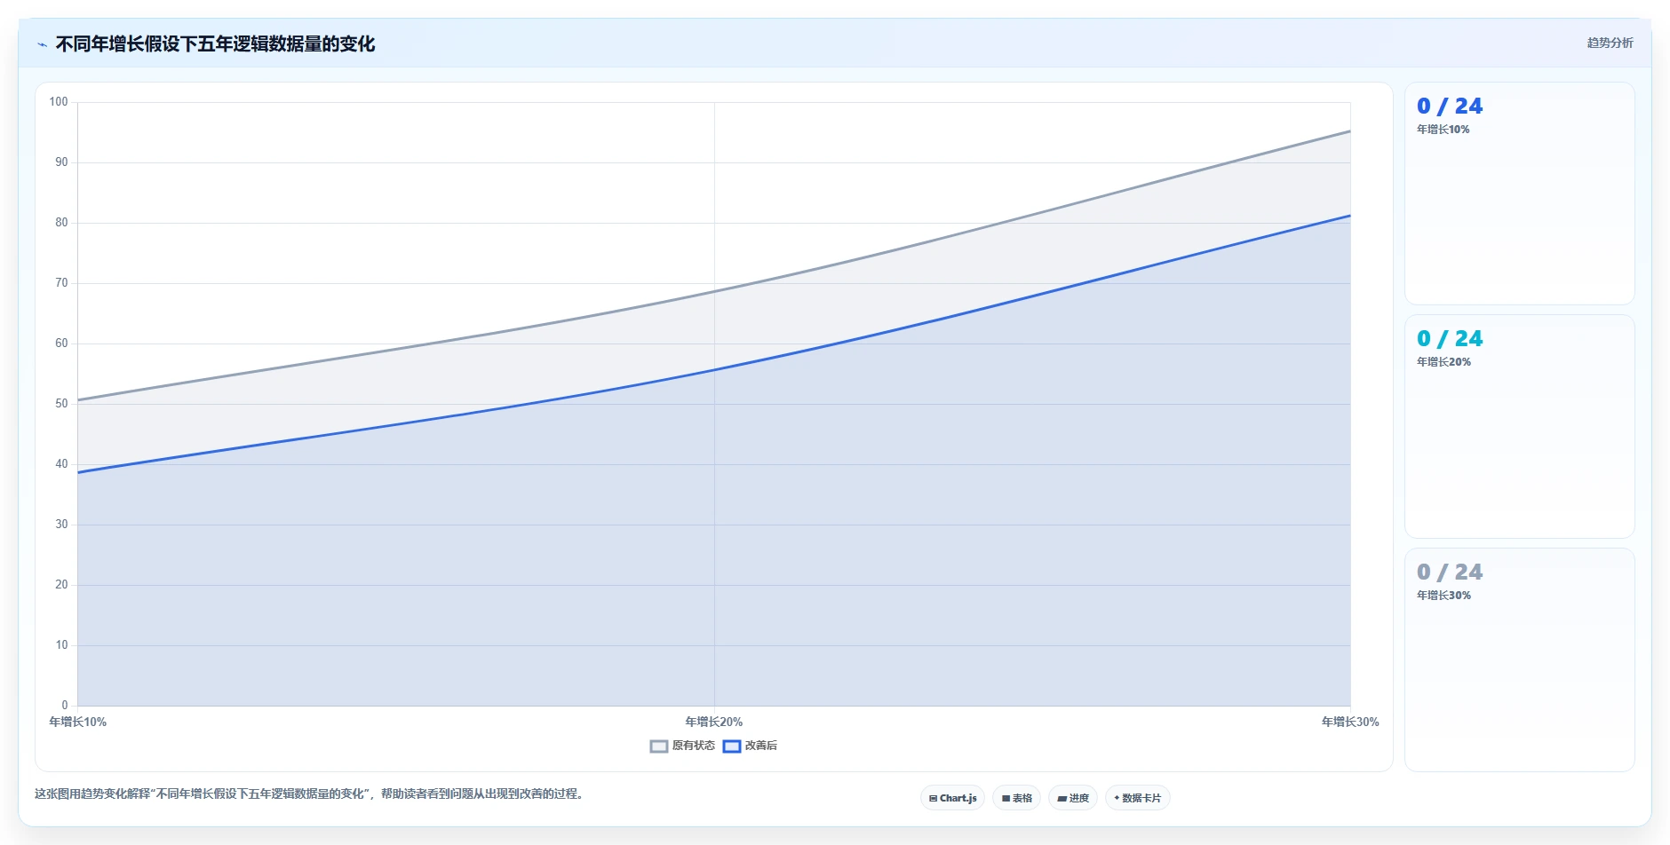The image size is (1670, 845).
Task: Select the 数据卡片 tag pill
Action: tap(1138, 798)
